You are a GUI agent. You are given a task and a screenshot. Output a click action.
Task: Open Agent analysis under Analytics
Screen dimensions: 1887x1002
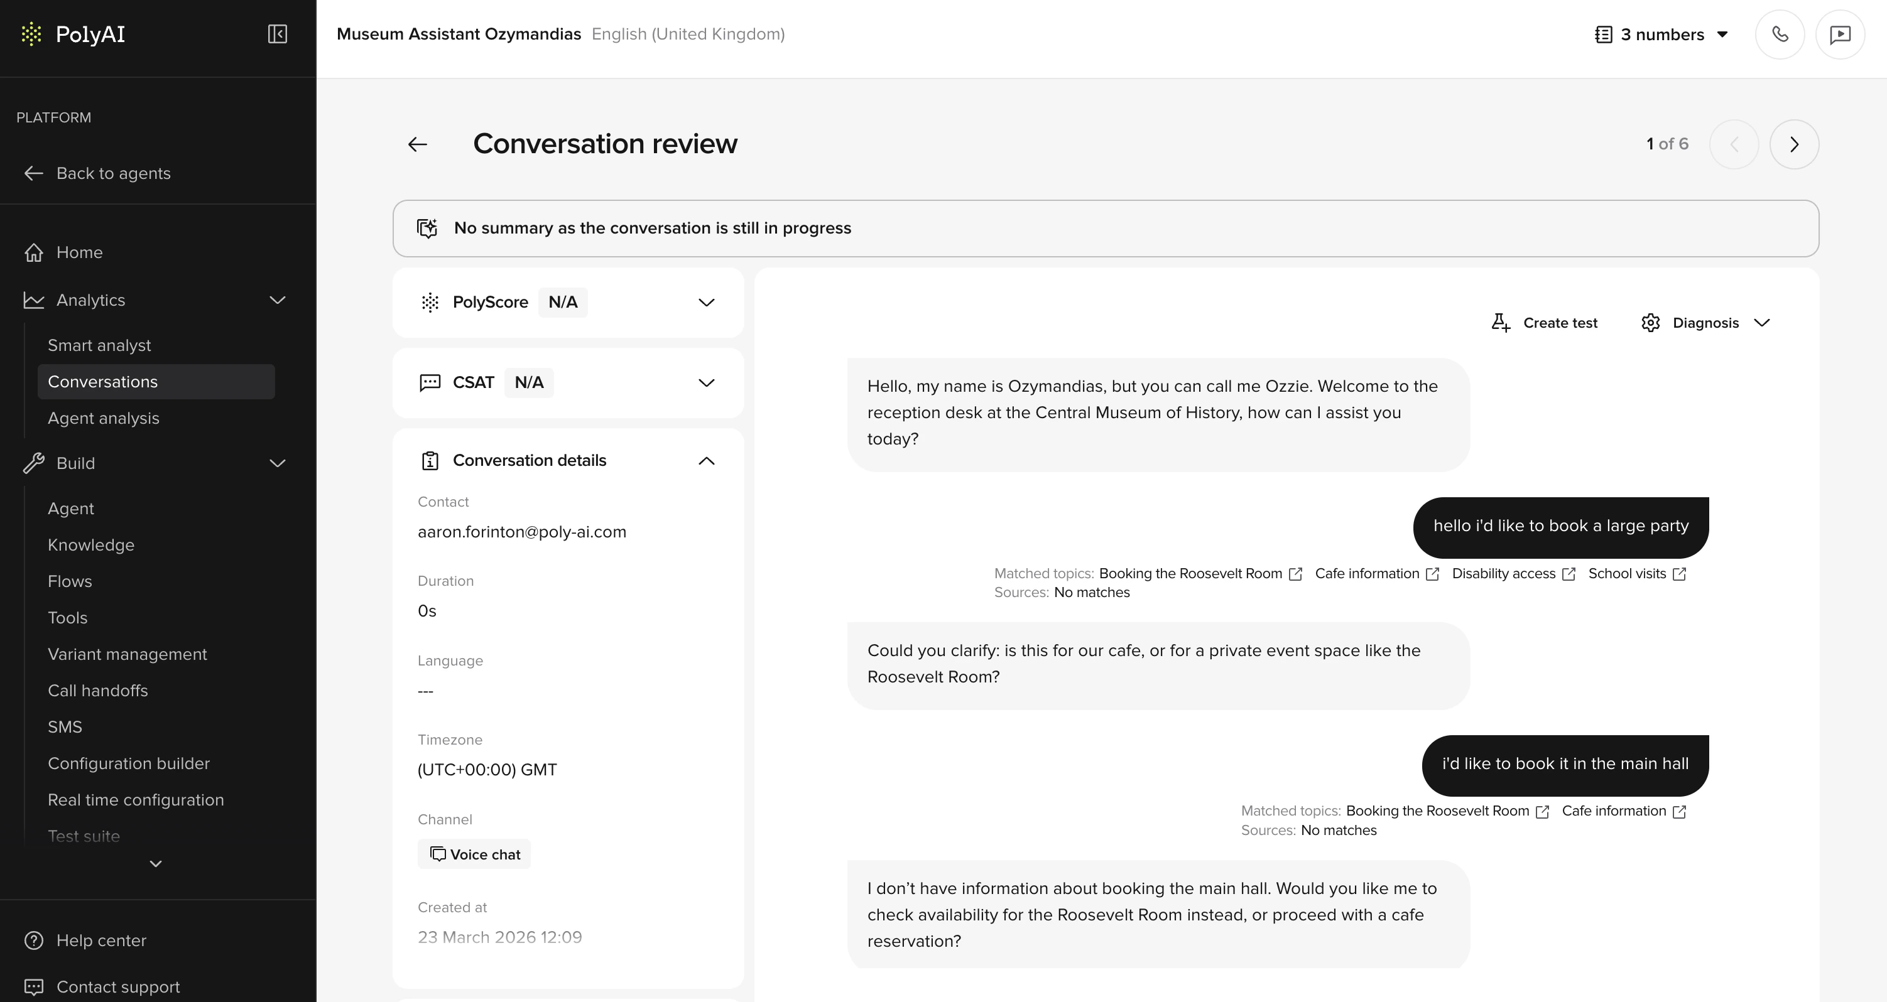click(x=103, y=418)
